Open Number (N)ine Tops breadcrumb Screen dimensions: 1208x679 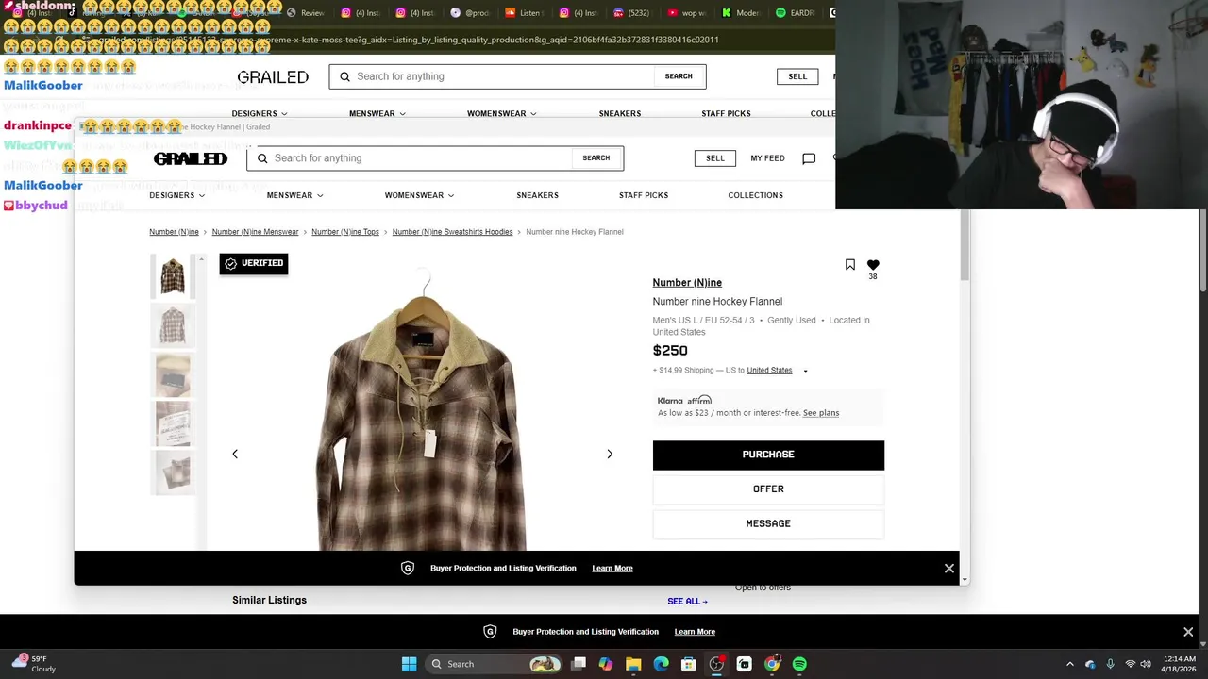pos(345,232)
